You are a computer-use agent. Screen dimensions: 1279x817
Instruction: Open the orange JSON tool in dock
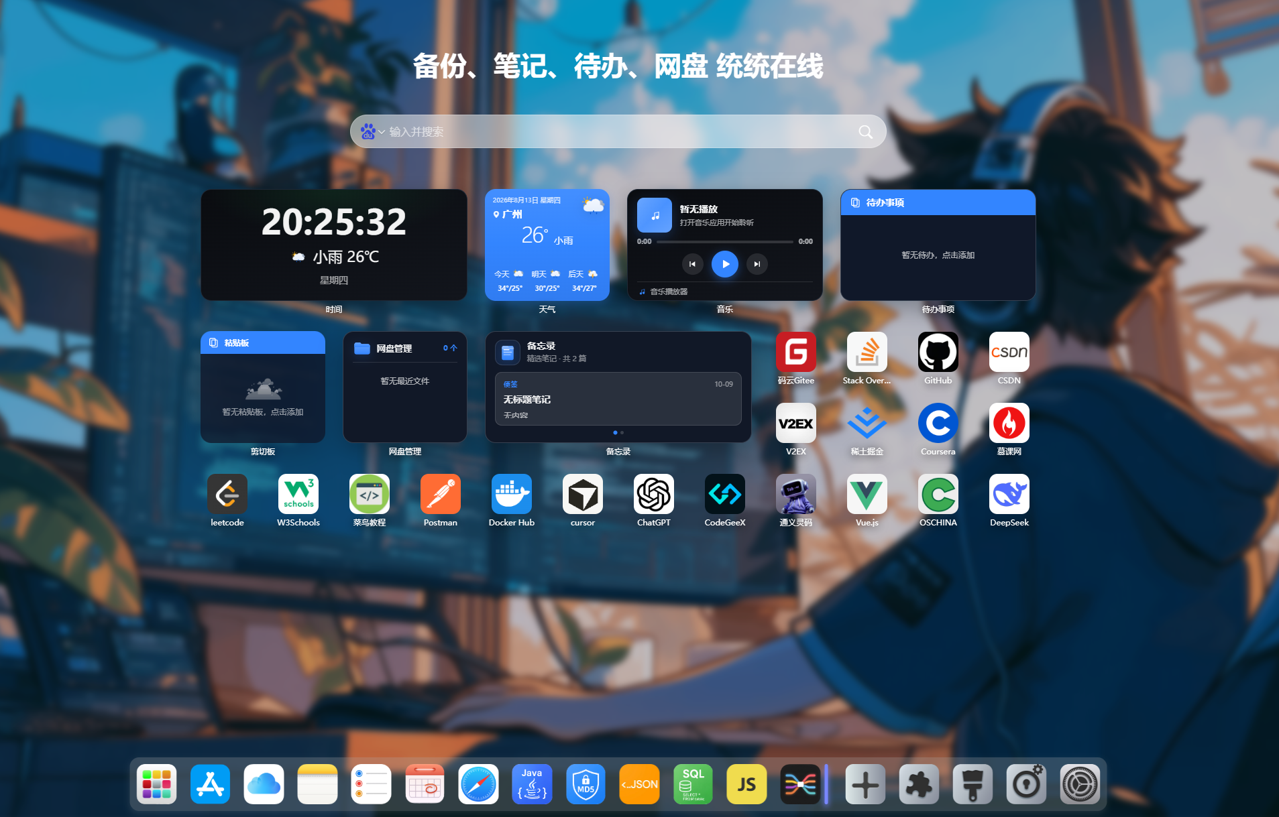point(640,784)
